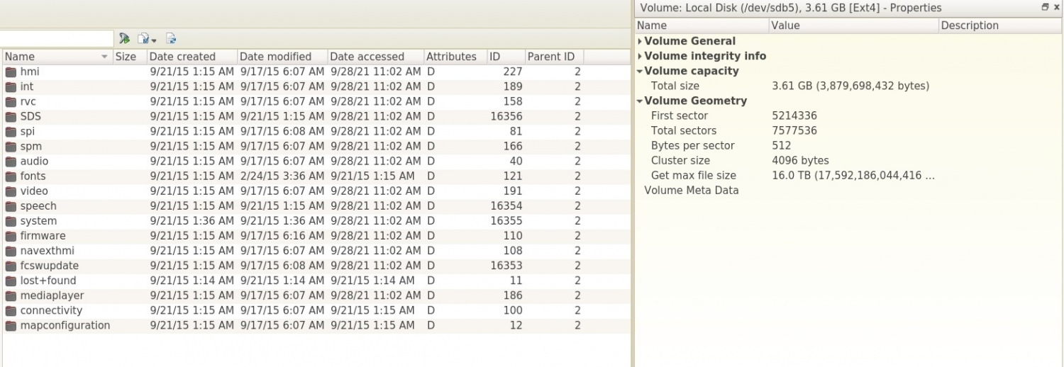Select the fonts folder icon
The width and height of the screenshot is (1064, 367).
[11, 176]
